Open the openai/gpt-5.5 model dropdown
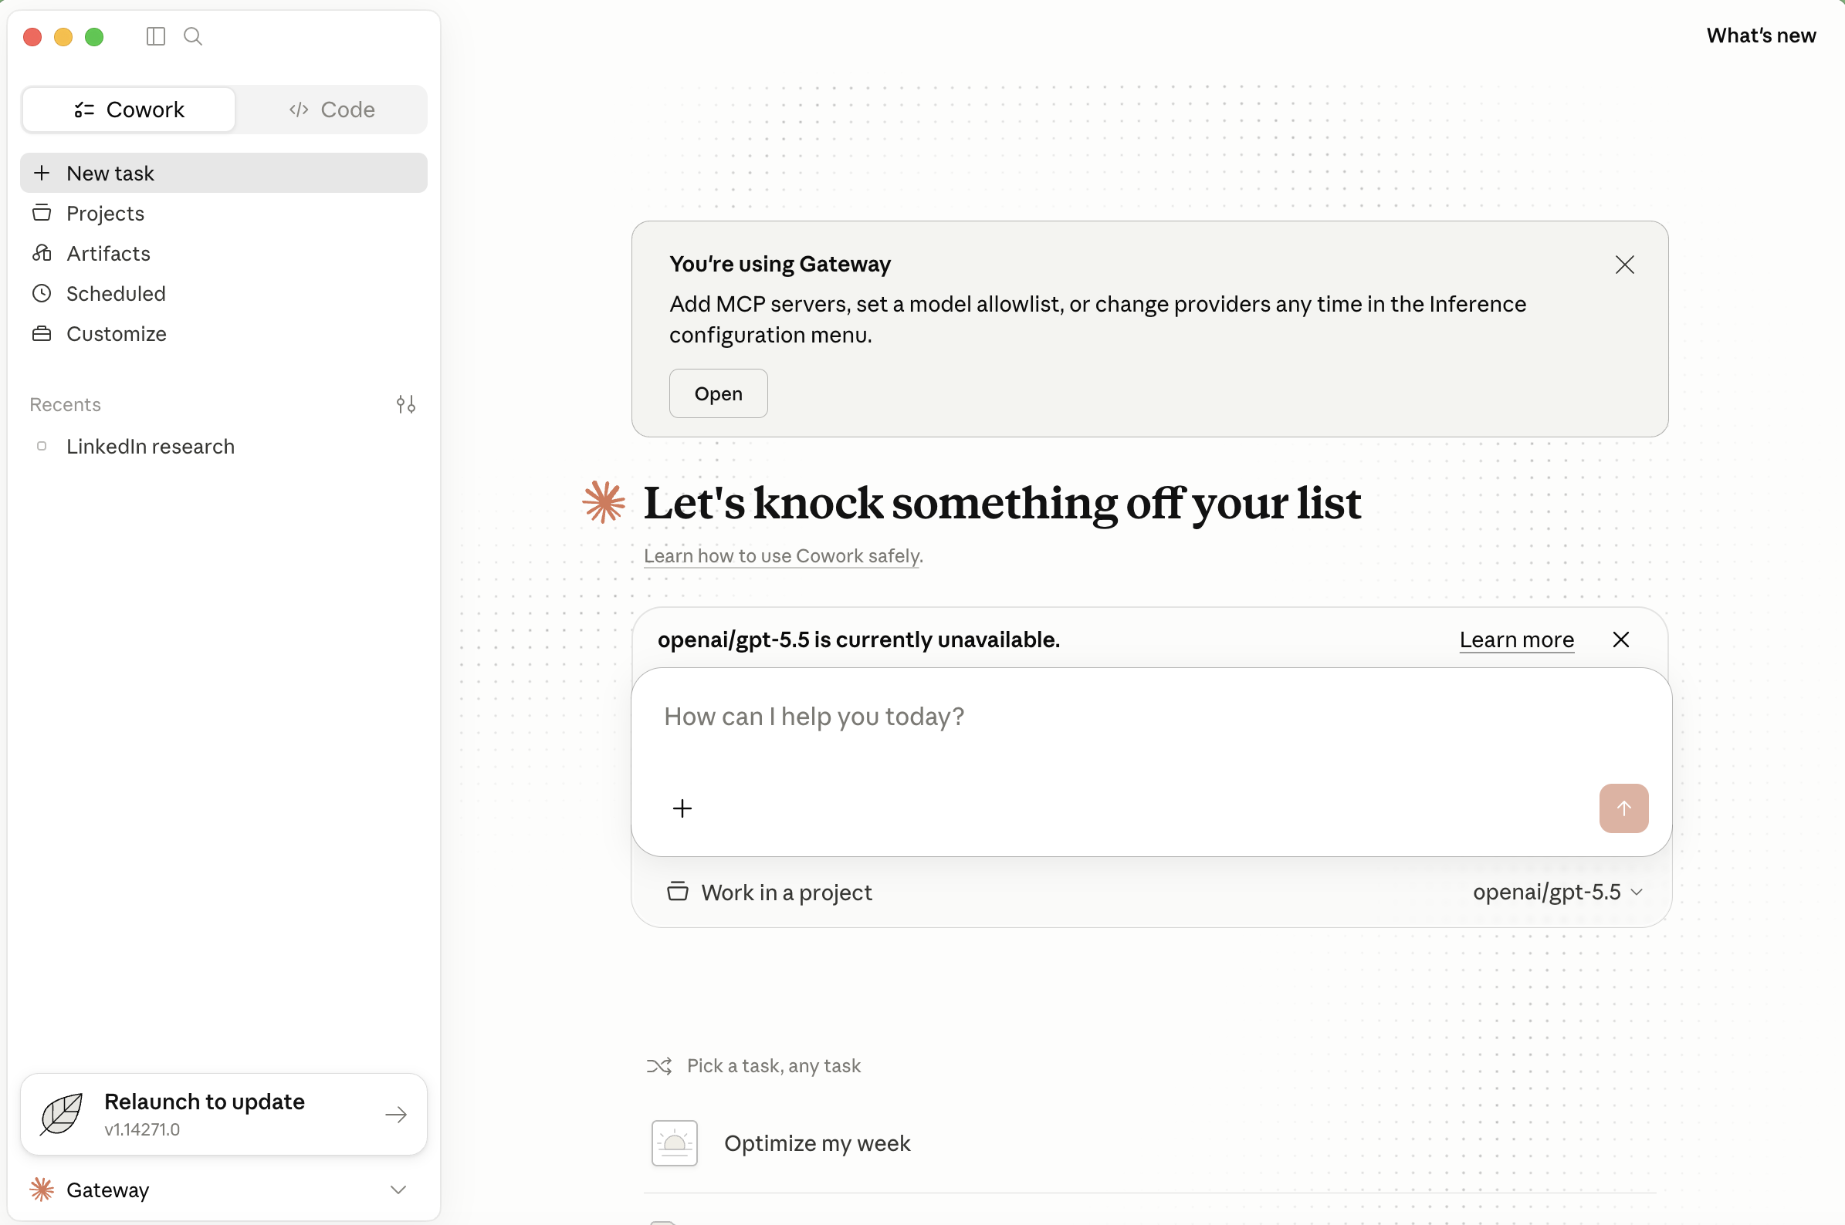 (x=1557, y=892)
